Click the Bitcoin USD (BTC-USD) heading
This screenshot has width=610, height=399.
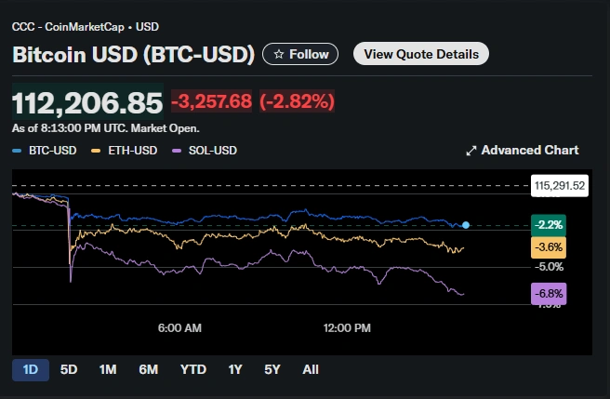tap(134, 55)
